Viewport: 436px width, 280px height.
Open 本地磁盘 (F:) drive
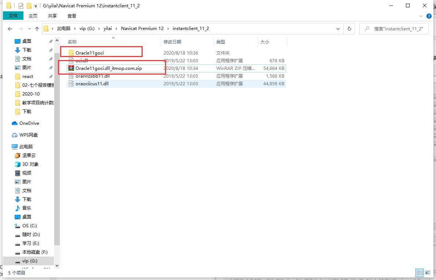coord(35,252)
